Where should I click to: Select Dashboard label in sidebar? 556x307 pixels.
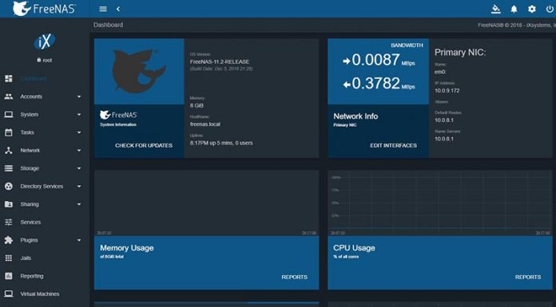[x=34, y=79]
